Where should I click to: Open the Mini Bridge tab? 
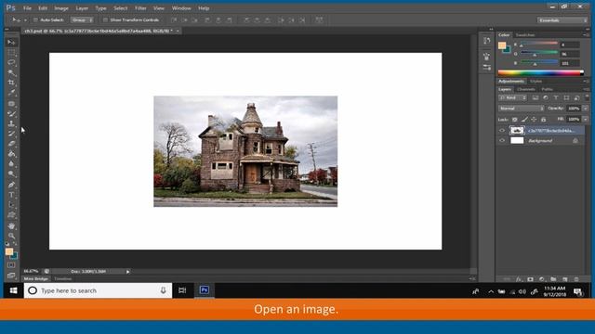point(36,278)
